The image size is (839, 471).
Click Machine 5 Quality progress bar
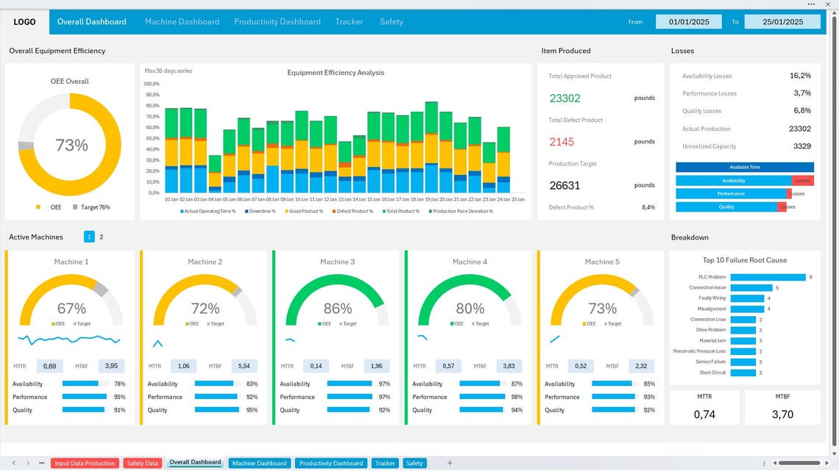pyautogui.click(x=615, y=409)
